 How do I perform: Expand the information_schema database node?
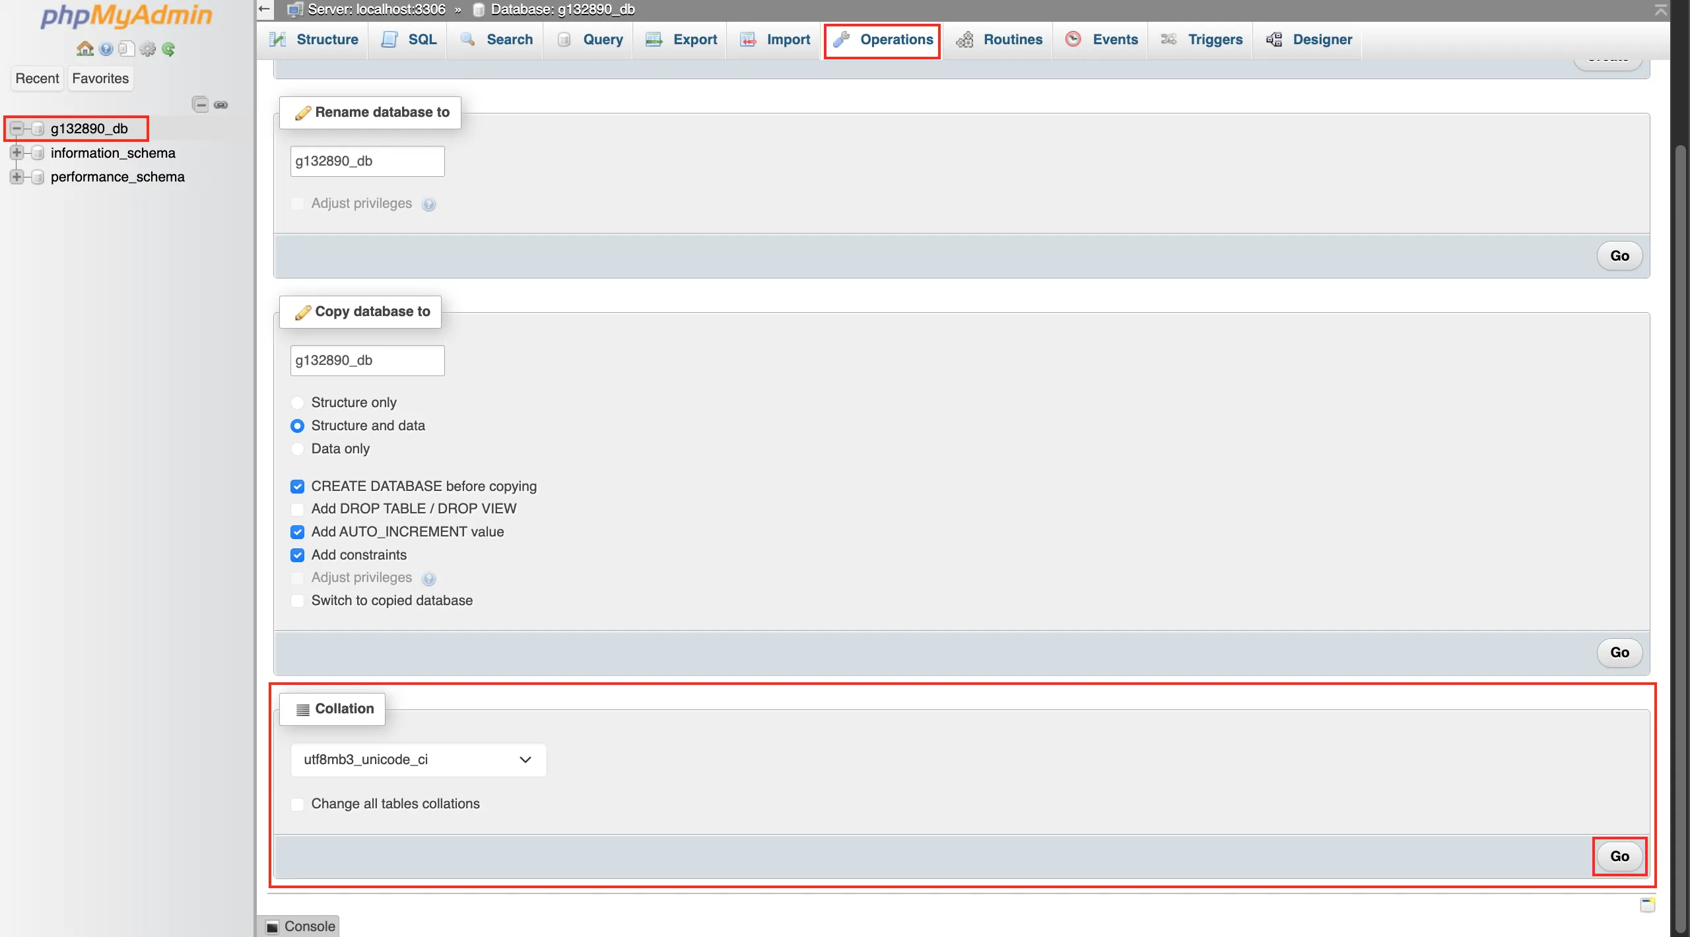click(x=17, y=153)
